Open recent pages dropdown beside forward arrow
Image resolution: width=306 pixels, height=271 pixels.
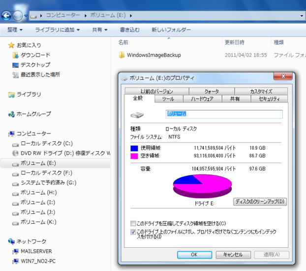pos(26,16)
